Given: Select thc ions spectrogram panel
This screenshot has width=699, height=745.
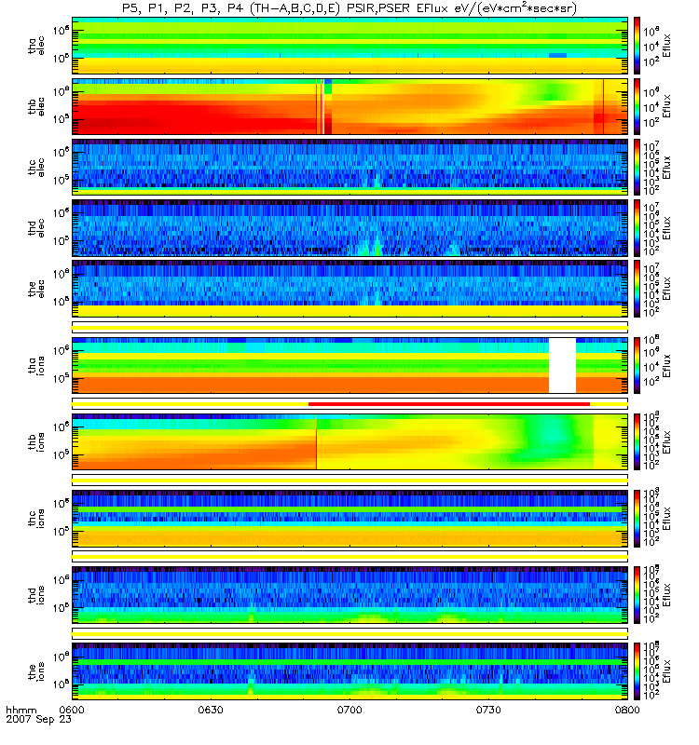Looking at the screenshot, I should click(349, 519).
